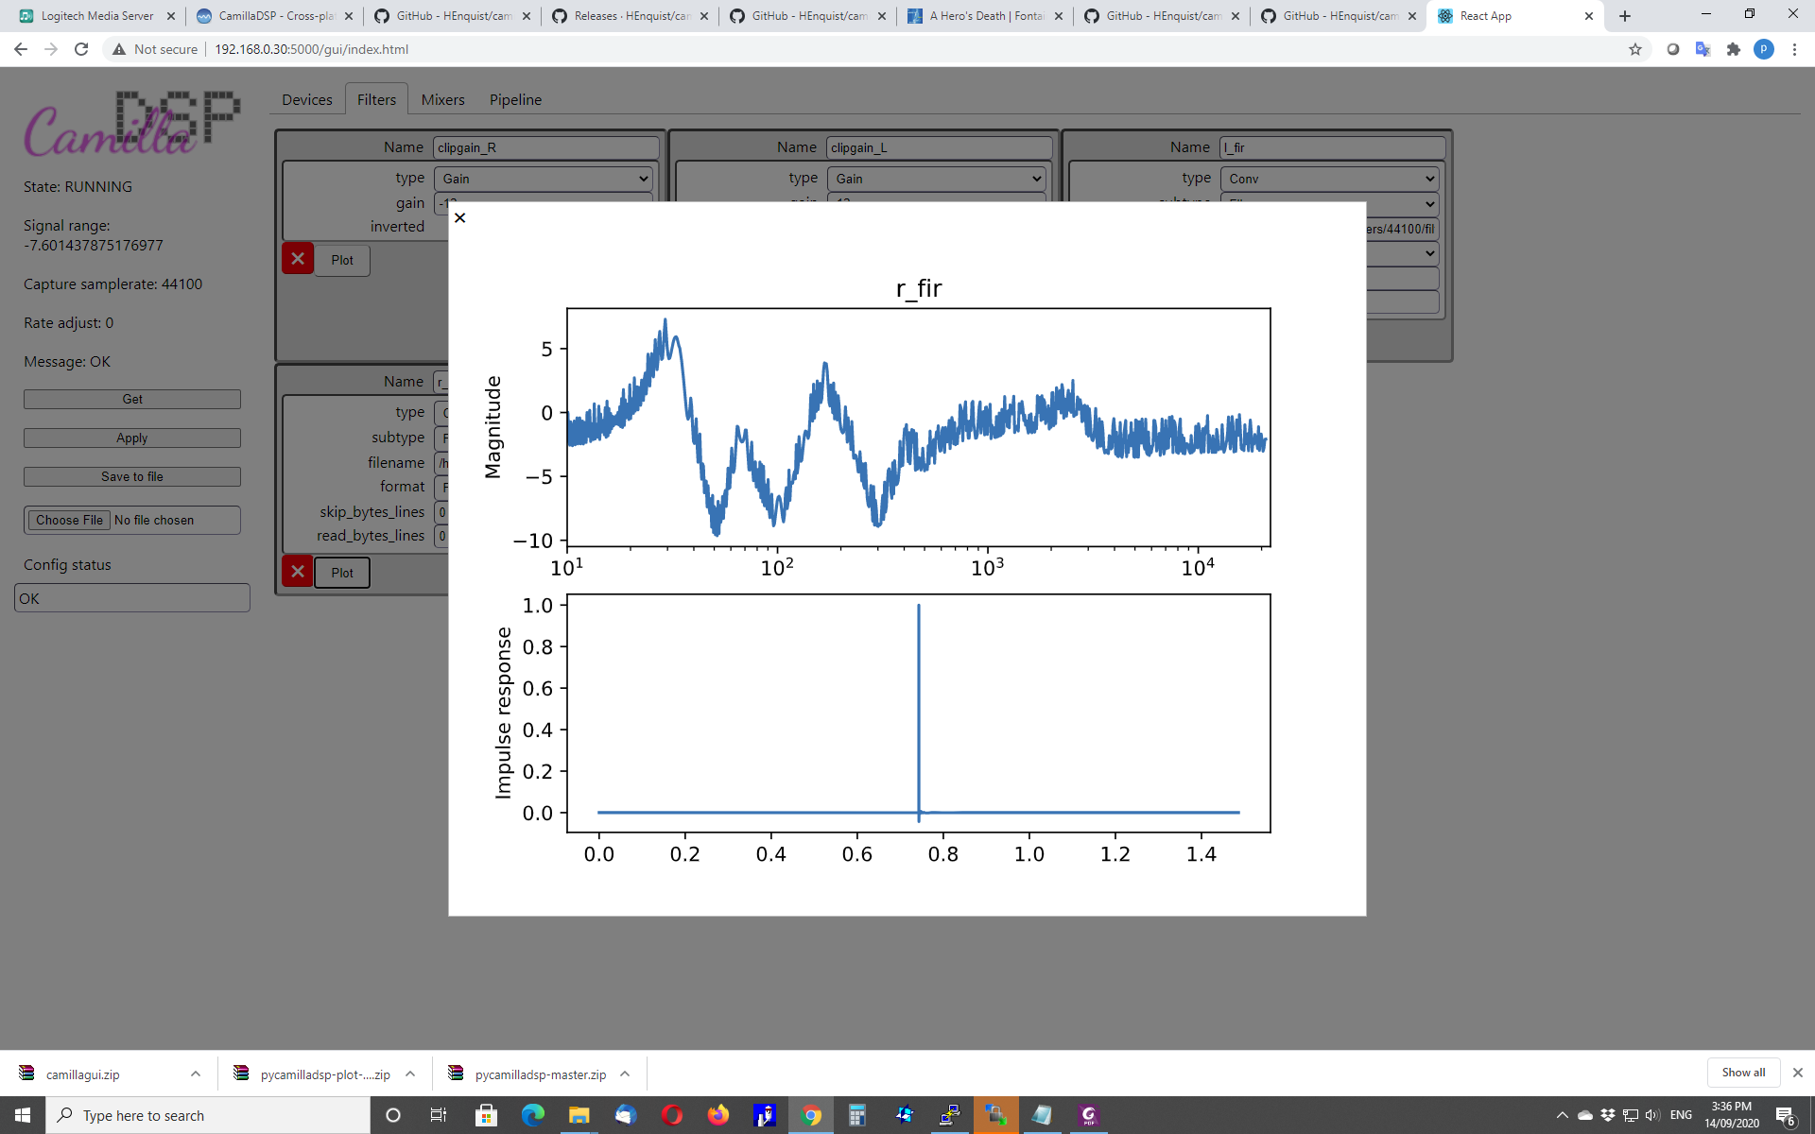Open Chrome extensions puzzle icon
Viewport: 1815px width, 1134px height.
pyautogui.click(x=1734, y=49)
